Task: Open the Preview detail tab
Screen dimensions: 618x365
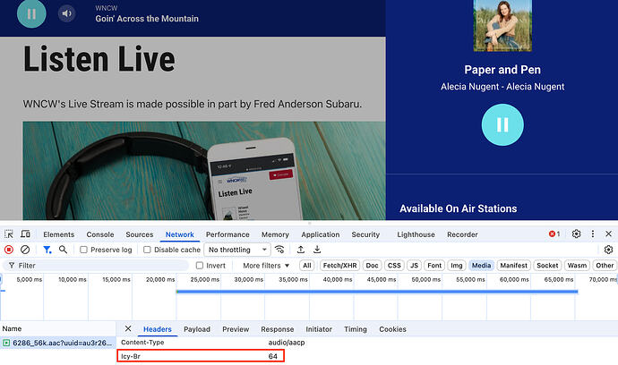Action: point(236,329)
